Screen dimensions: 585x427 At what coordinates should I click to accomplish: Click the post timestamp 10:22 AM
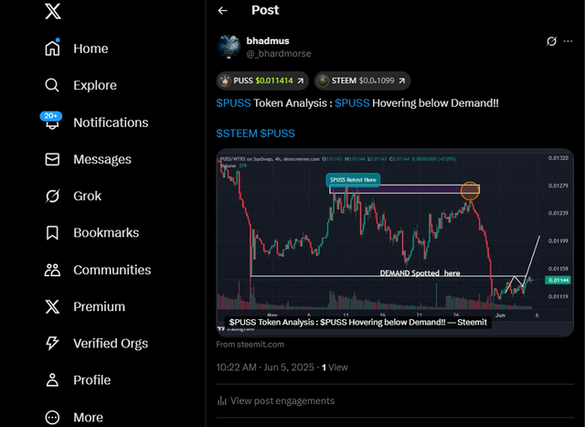[265, 368]
